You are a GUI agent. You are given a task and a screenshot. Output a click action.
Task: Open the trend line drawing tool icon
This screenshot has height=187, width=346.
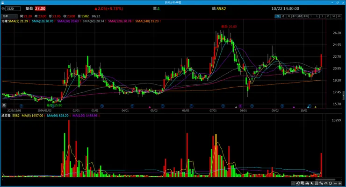tap(298, 183)
